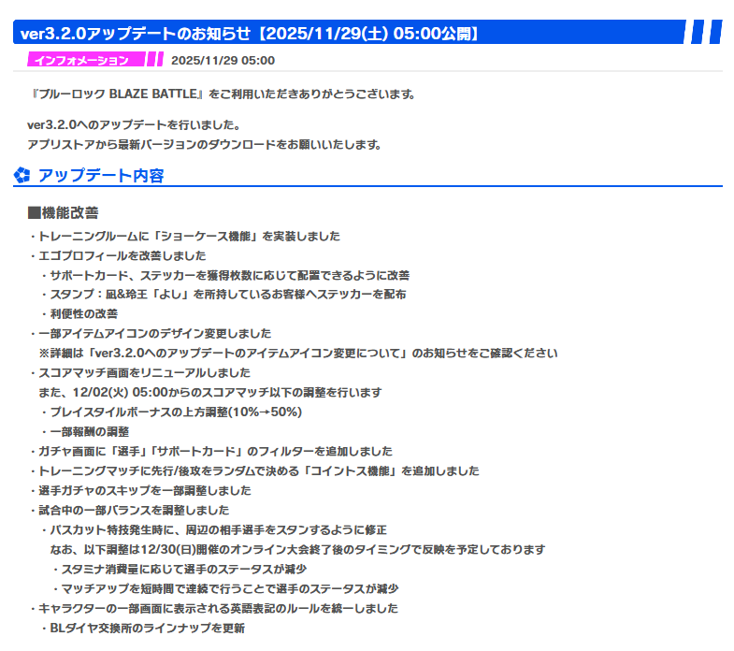
Task: Click the line mentioning 12/02(火) 05:00
Action: [x=210, y=393]
